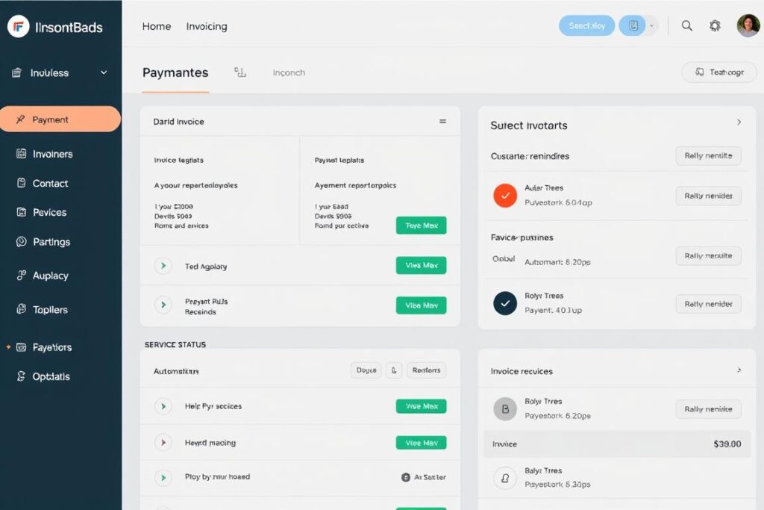The width and height of the screenshot is (764, 510).
Task: Click the InsontBads logo icon
Action: point(18,27)
